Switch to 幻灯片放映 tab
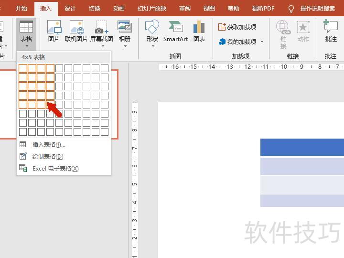The width and height of the screenshot is (344, 258). point(152,8)
